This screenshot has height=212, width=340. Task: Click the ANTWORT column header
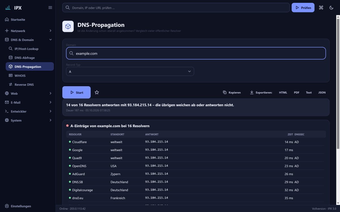coord(152,134)
